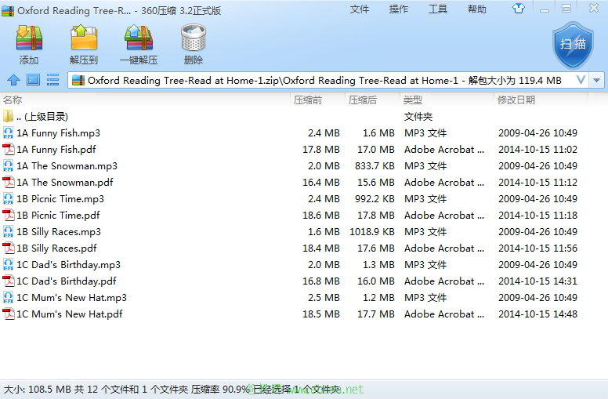
Task: Open the 工具 menu
Action: tap(438, 9)
